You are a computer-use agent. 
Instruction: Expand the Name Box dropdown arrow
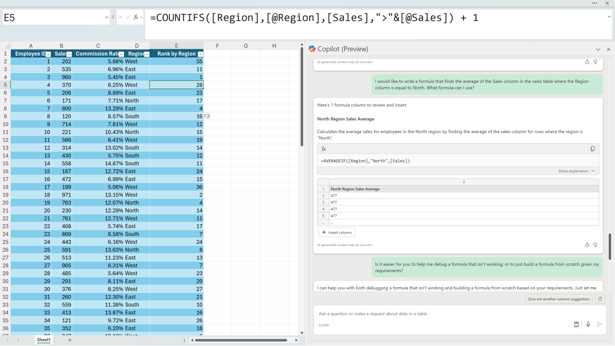[107, 17]
